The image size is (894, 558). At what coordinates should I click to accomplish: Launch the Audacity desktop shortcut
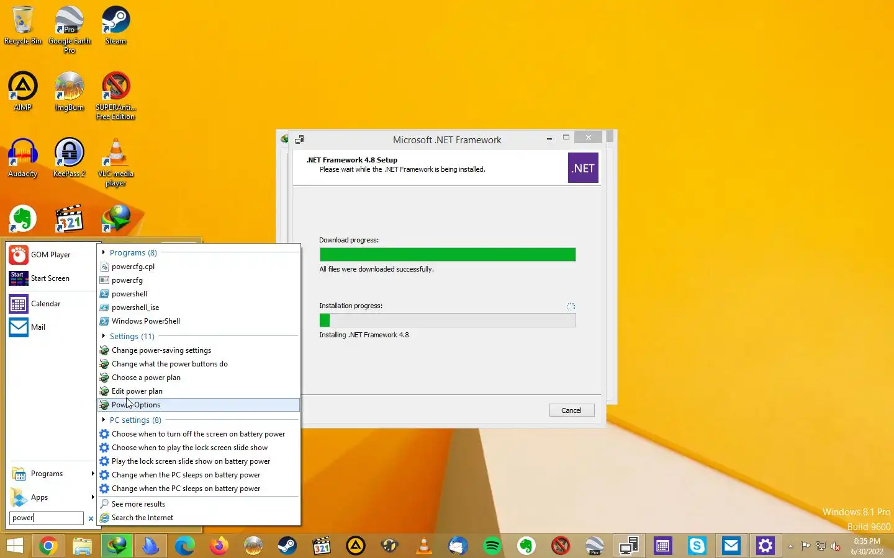coord(22,157)
